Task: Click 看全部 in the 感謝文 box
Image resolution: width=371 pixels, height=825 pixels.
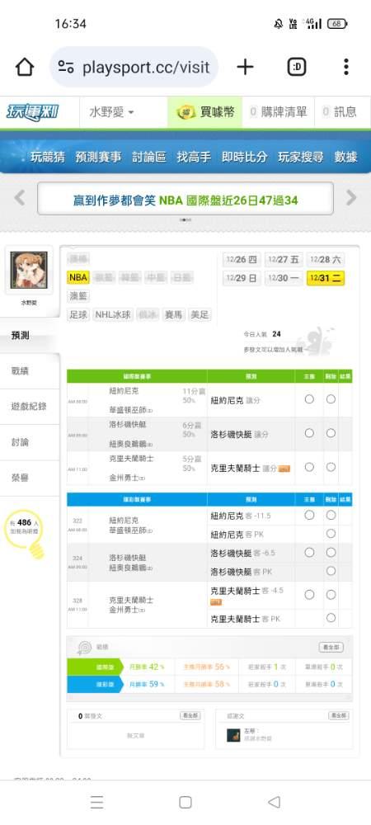Action: [x=339, y=715]
